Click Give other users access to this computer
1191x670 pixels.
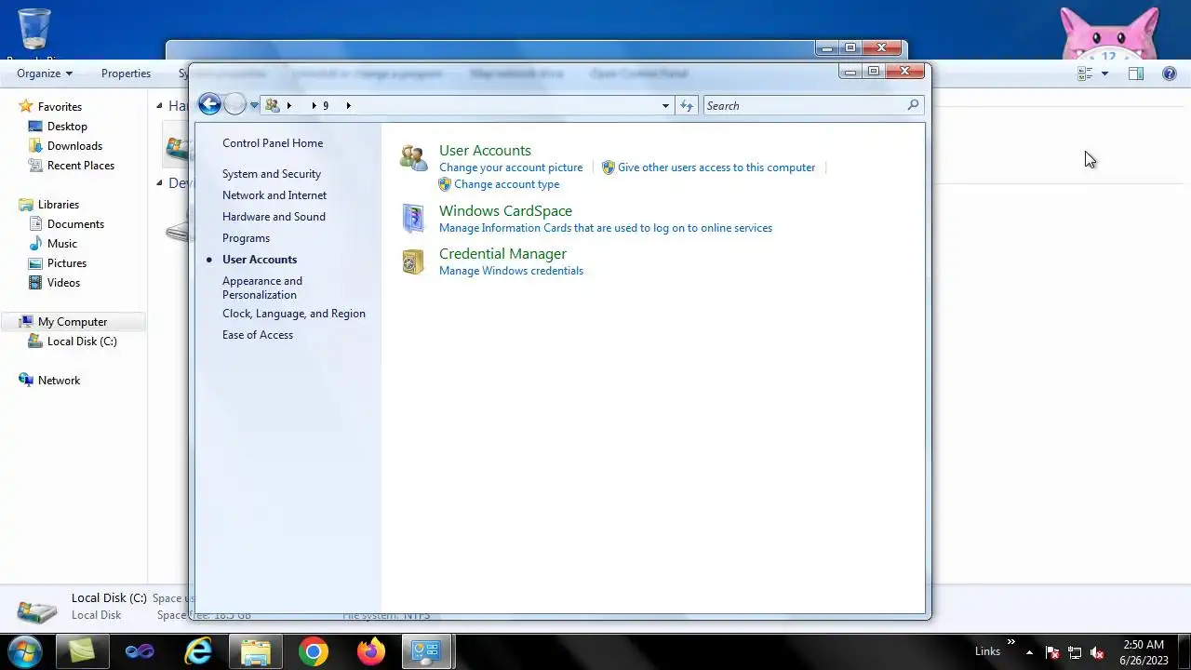(716, 167)
